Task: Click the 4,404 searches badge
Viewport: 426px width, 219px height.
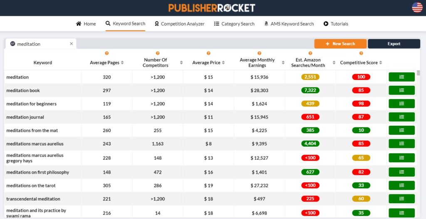Action: pos(310,144)
